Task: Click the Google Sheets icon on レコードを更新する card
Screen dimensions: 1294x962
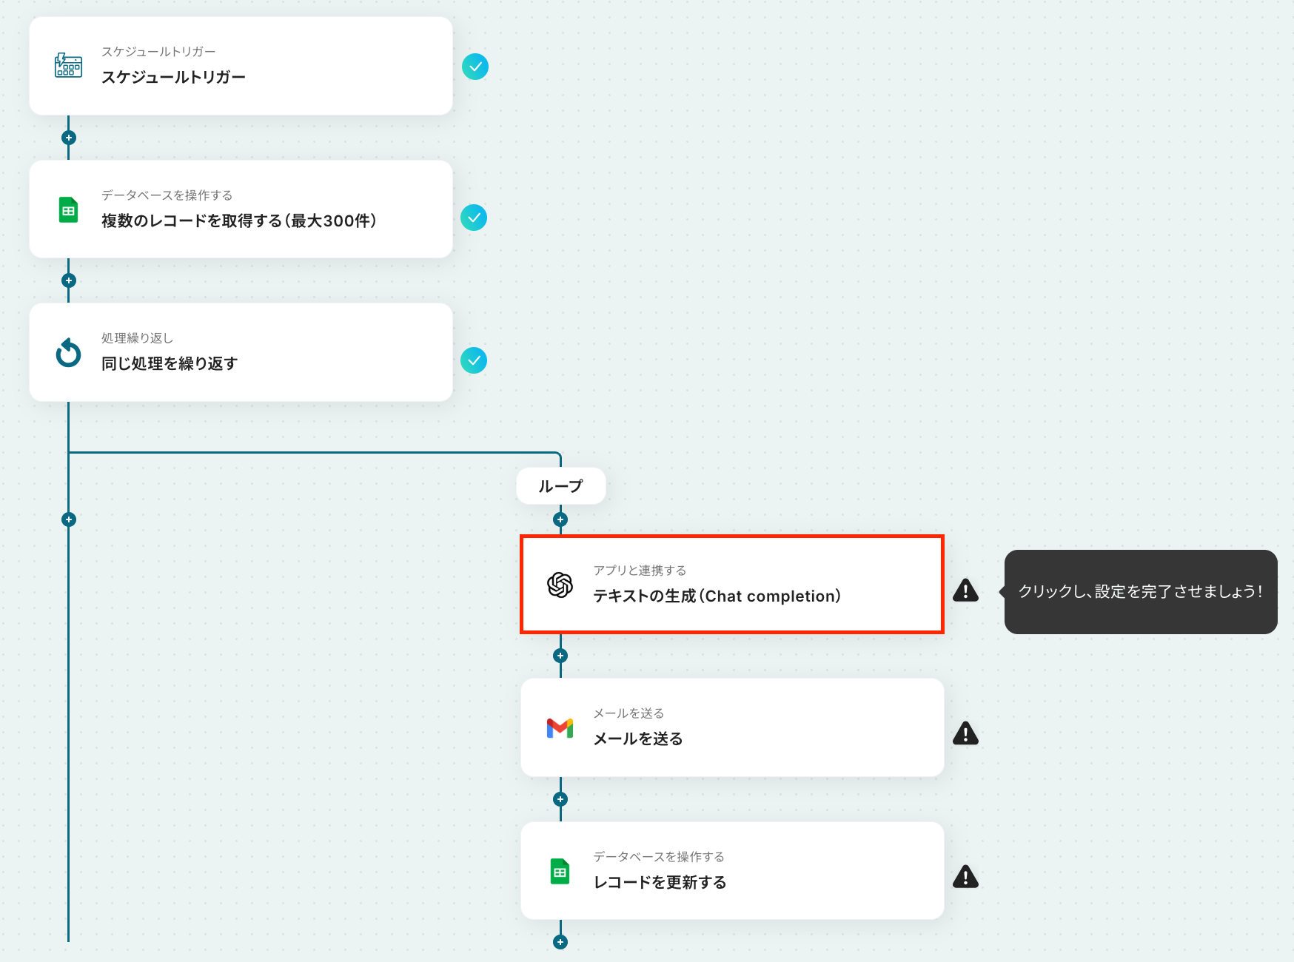Action: [560, 872]
